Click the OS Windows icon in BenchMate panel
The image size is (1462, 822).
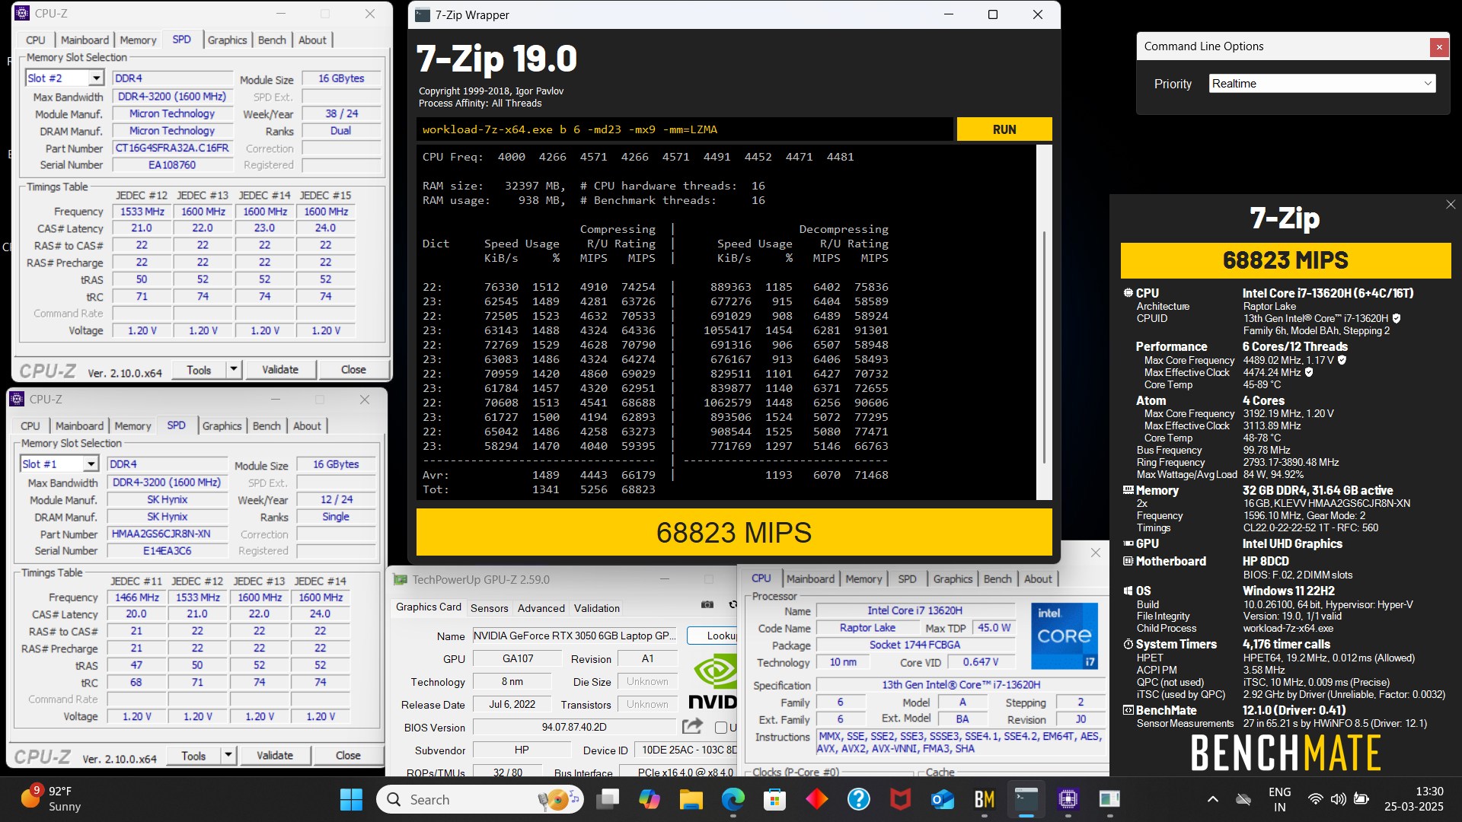pos(1128,591)
